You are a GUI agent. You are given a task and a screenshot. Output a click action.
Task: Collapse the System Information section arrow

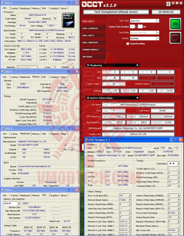click(x=137, y=98)
